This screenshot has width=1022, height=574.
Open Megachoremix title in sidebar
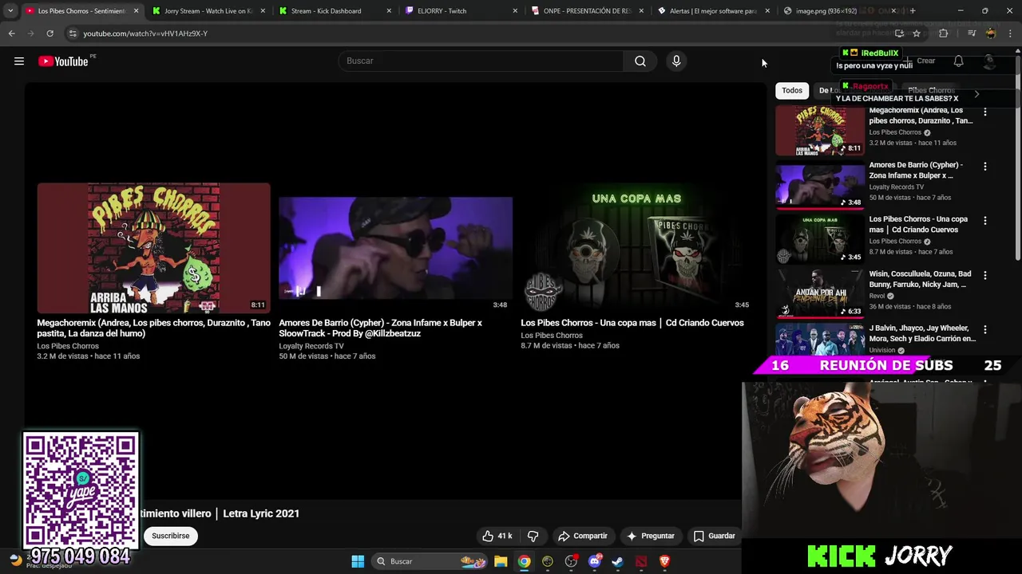pyautogui.click(x=921, y=116)
